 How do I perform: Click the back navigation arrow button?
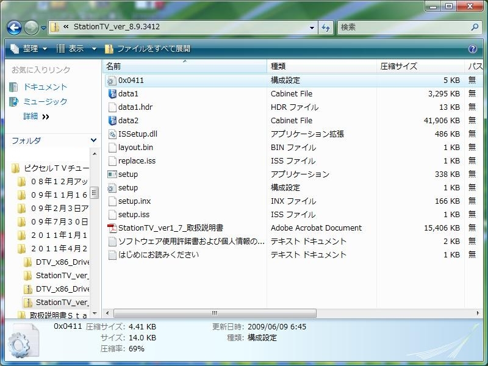(15, 27)
